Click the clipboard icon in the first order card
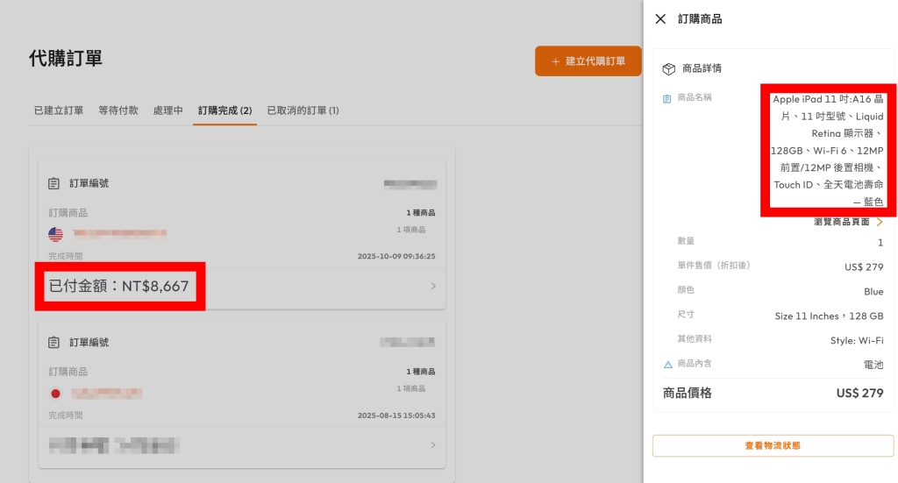This screenshot has width=898, height=483. [x=54, y=183]
